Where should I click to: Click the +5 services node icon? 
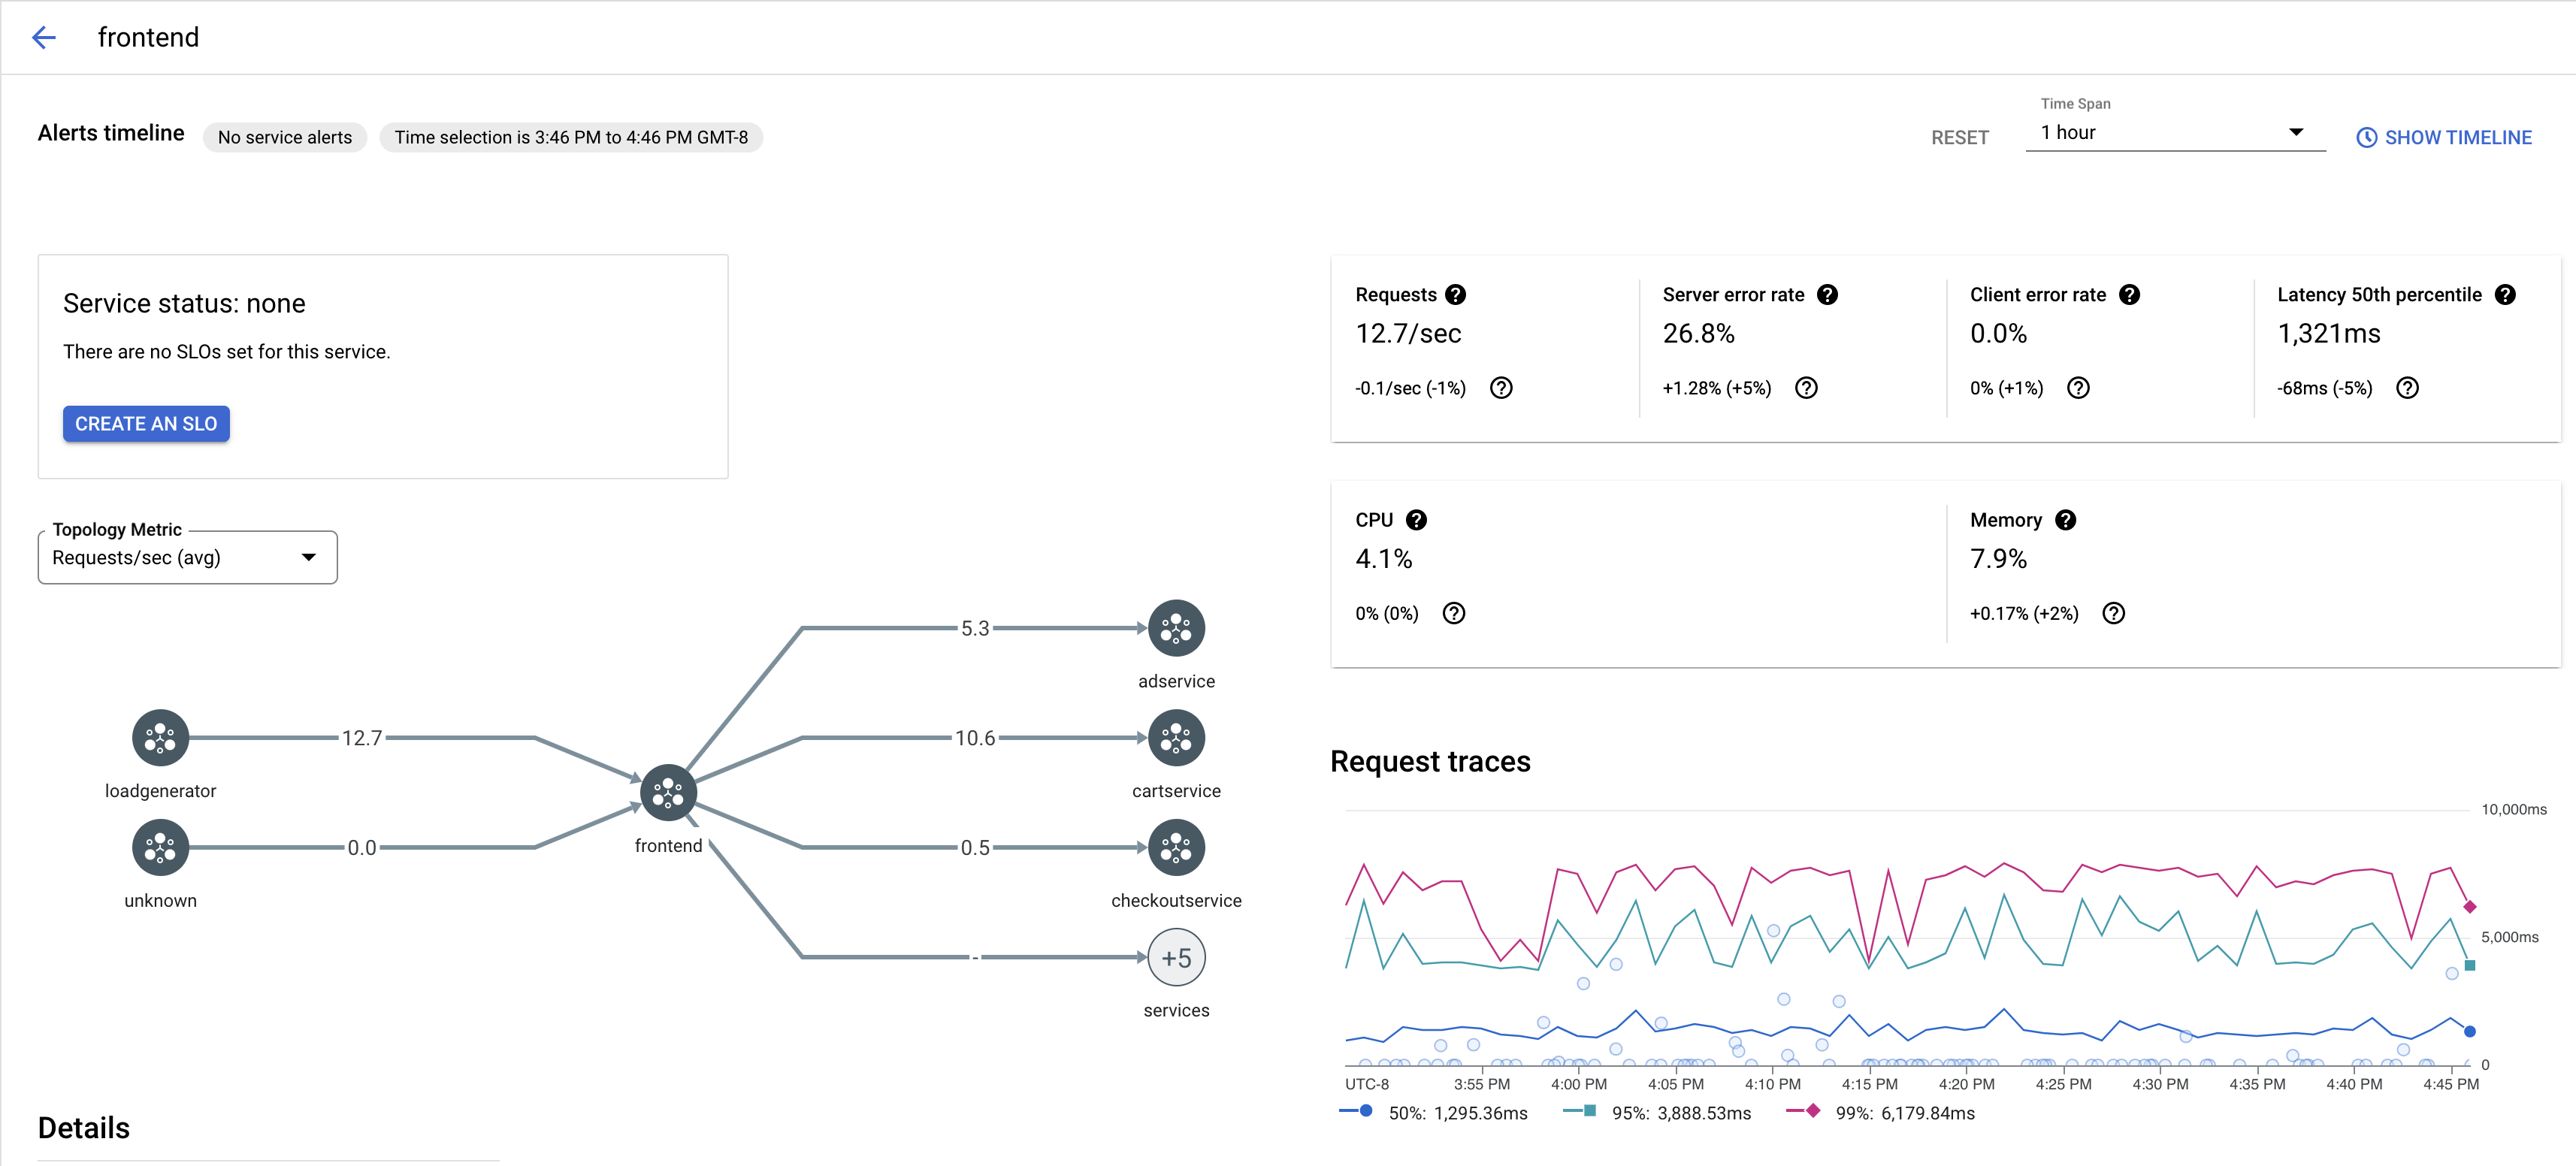coord(1180,957)
